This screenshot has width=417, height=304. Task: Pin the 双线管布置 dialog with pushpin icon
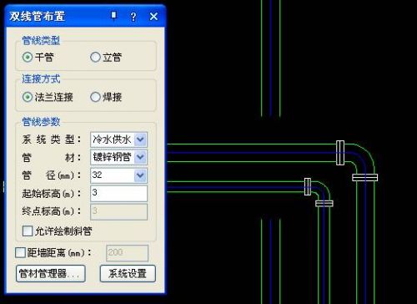pos(113,16)
